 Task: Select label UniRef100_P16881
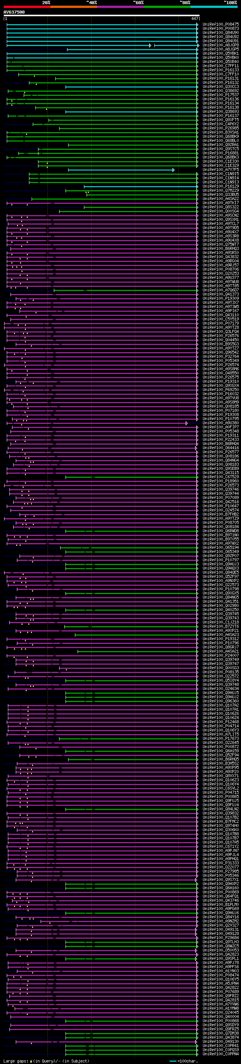(221, 153)
